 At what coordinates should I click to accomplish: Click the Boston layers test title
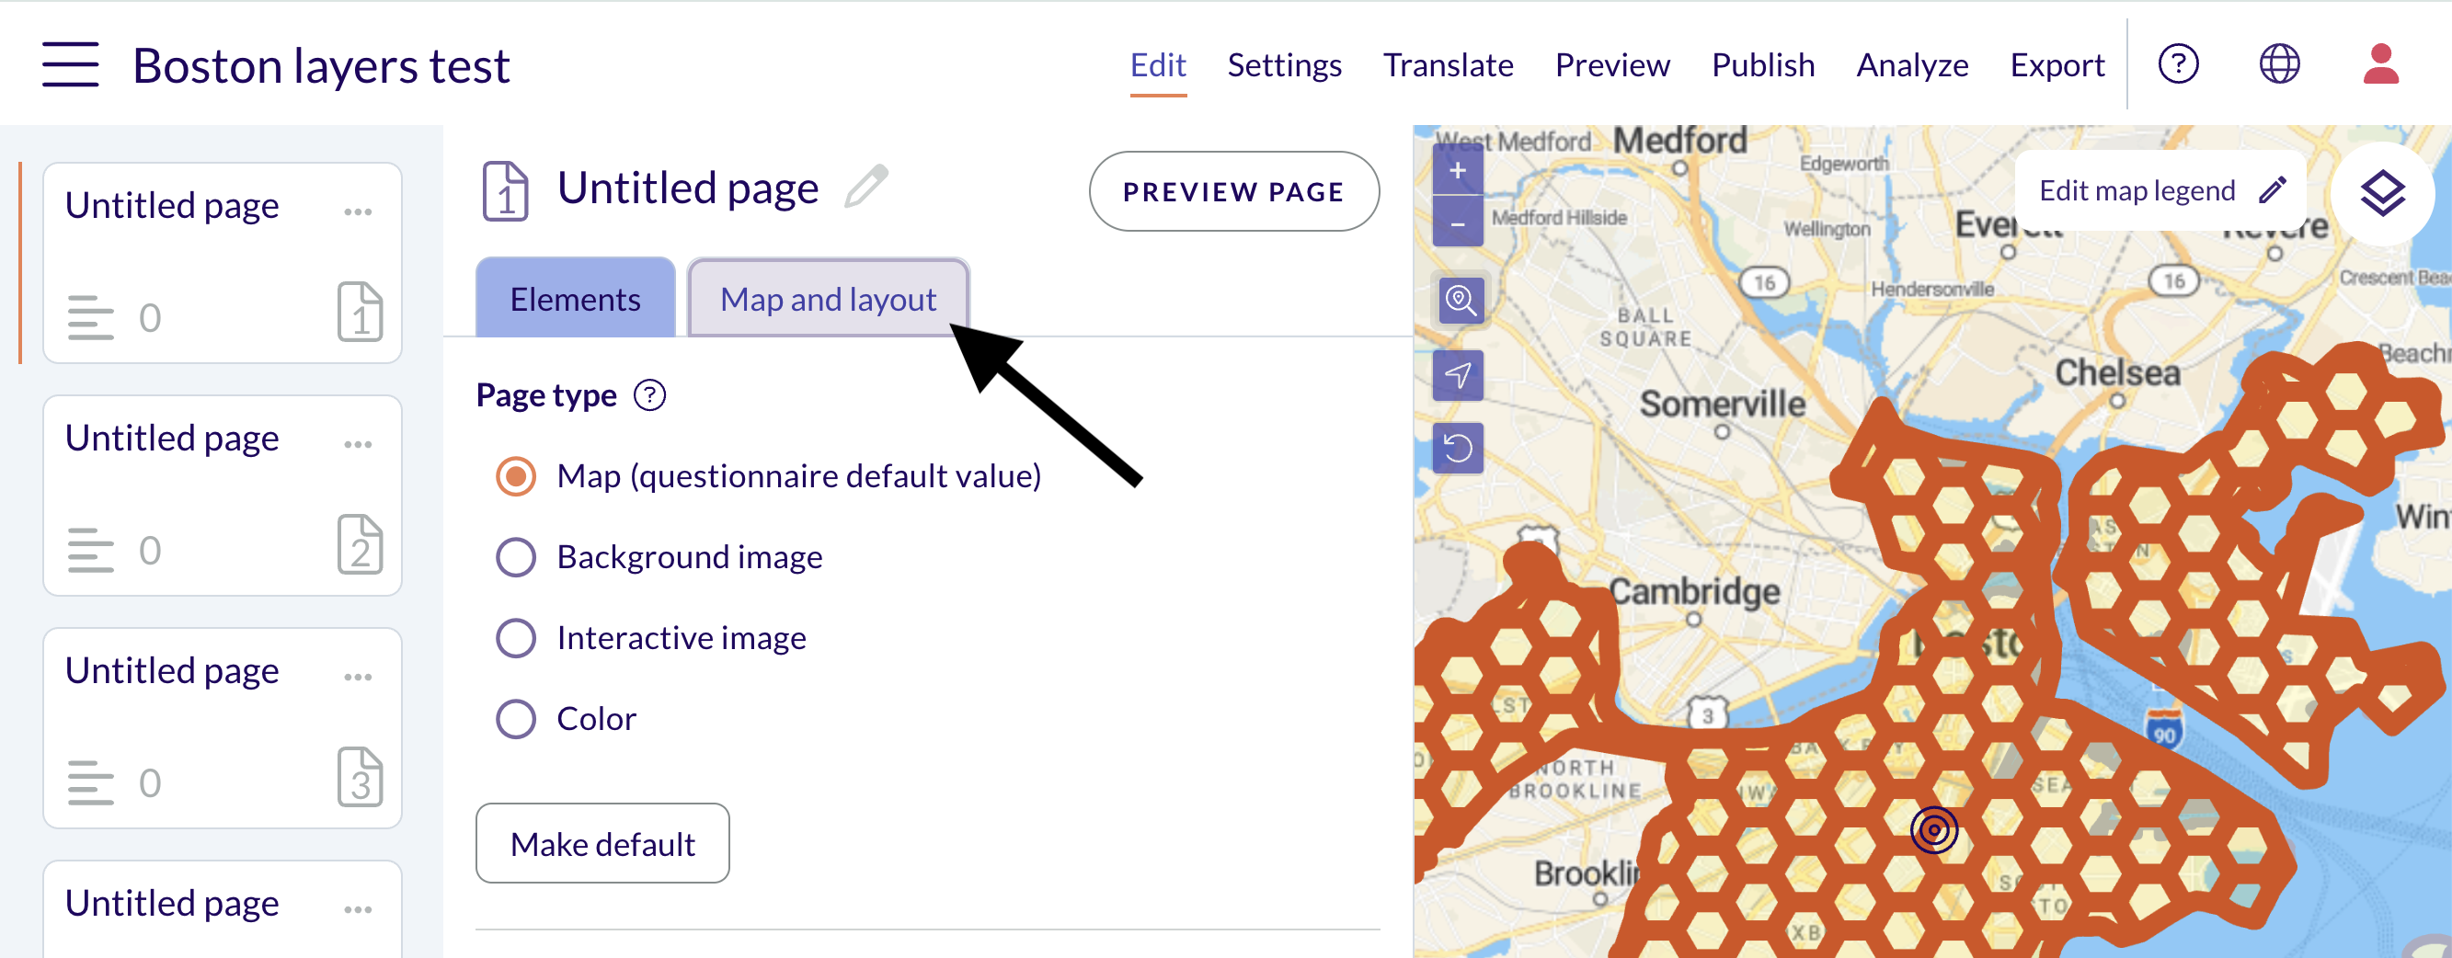[322, 65]
